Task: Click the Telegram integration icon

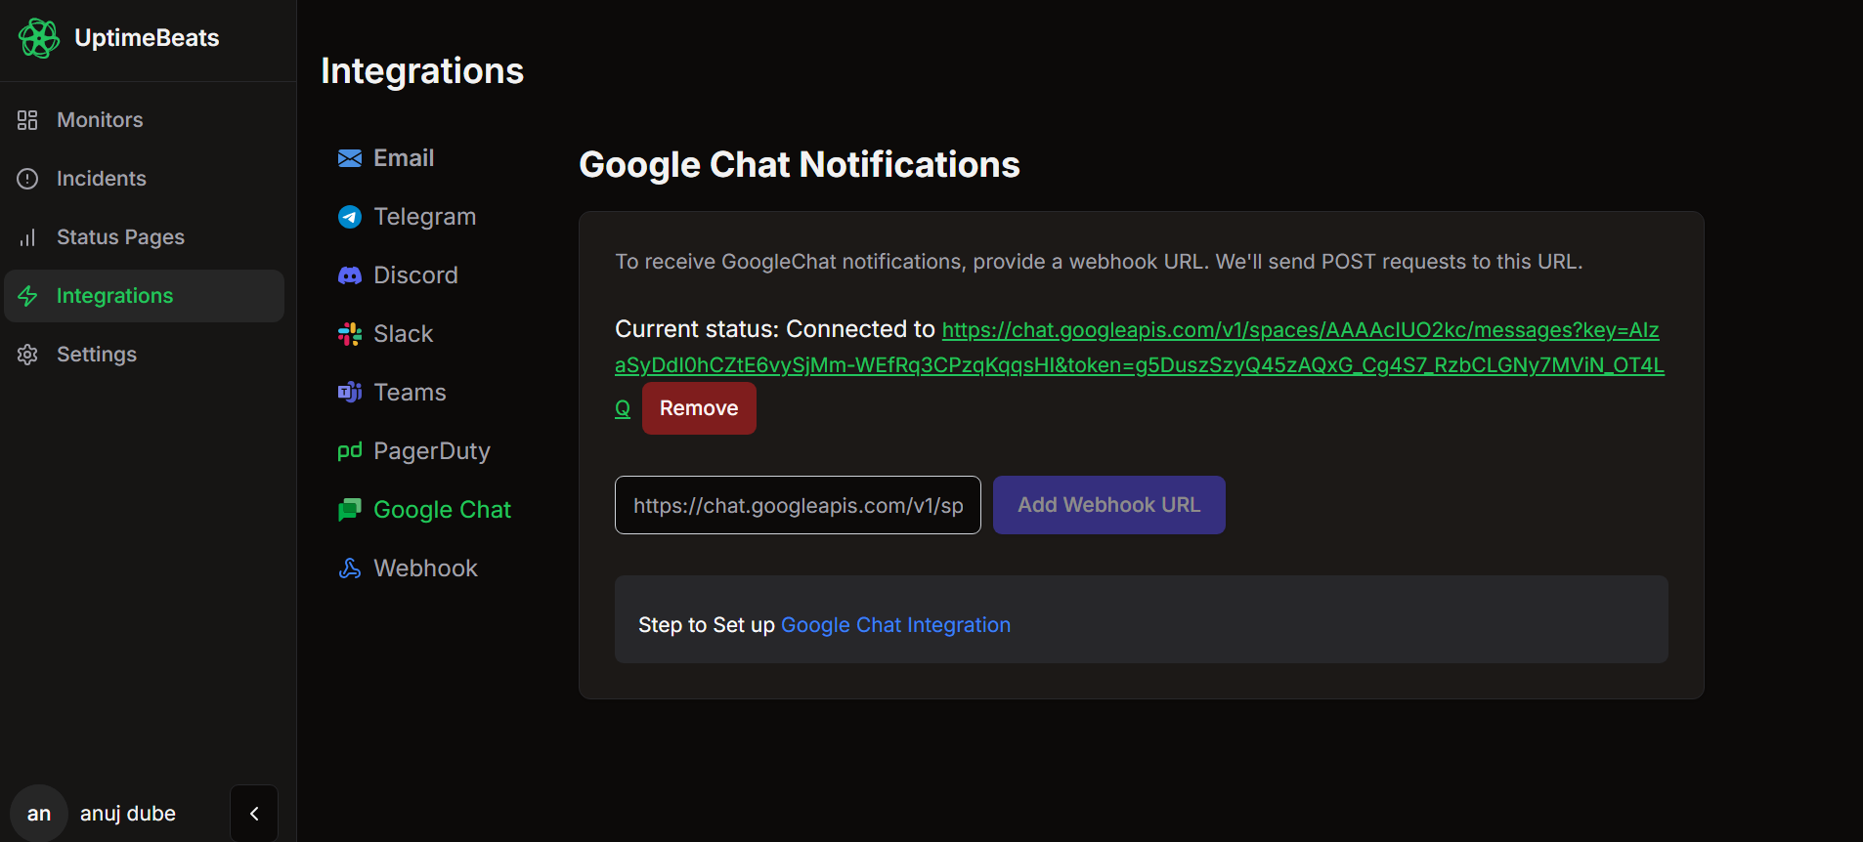Action: 349,217
